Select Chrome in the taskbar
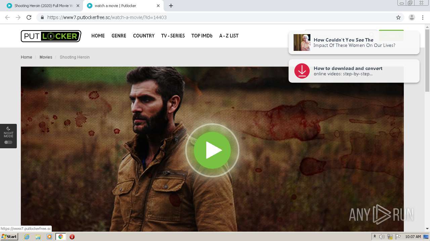This screenshot has width=430, height=241. tap(61, 237)
